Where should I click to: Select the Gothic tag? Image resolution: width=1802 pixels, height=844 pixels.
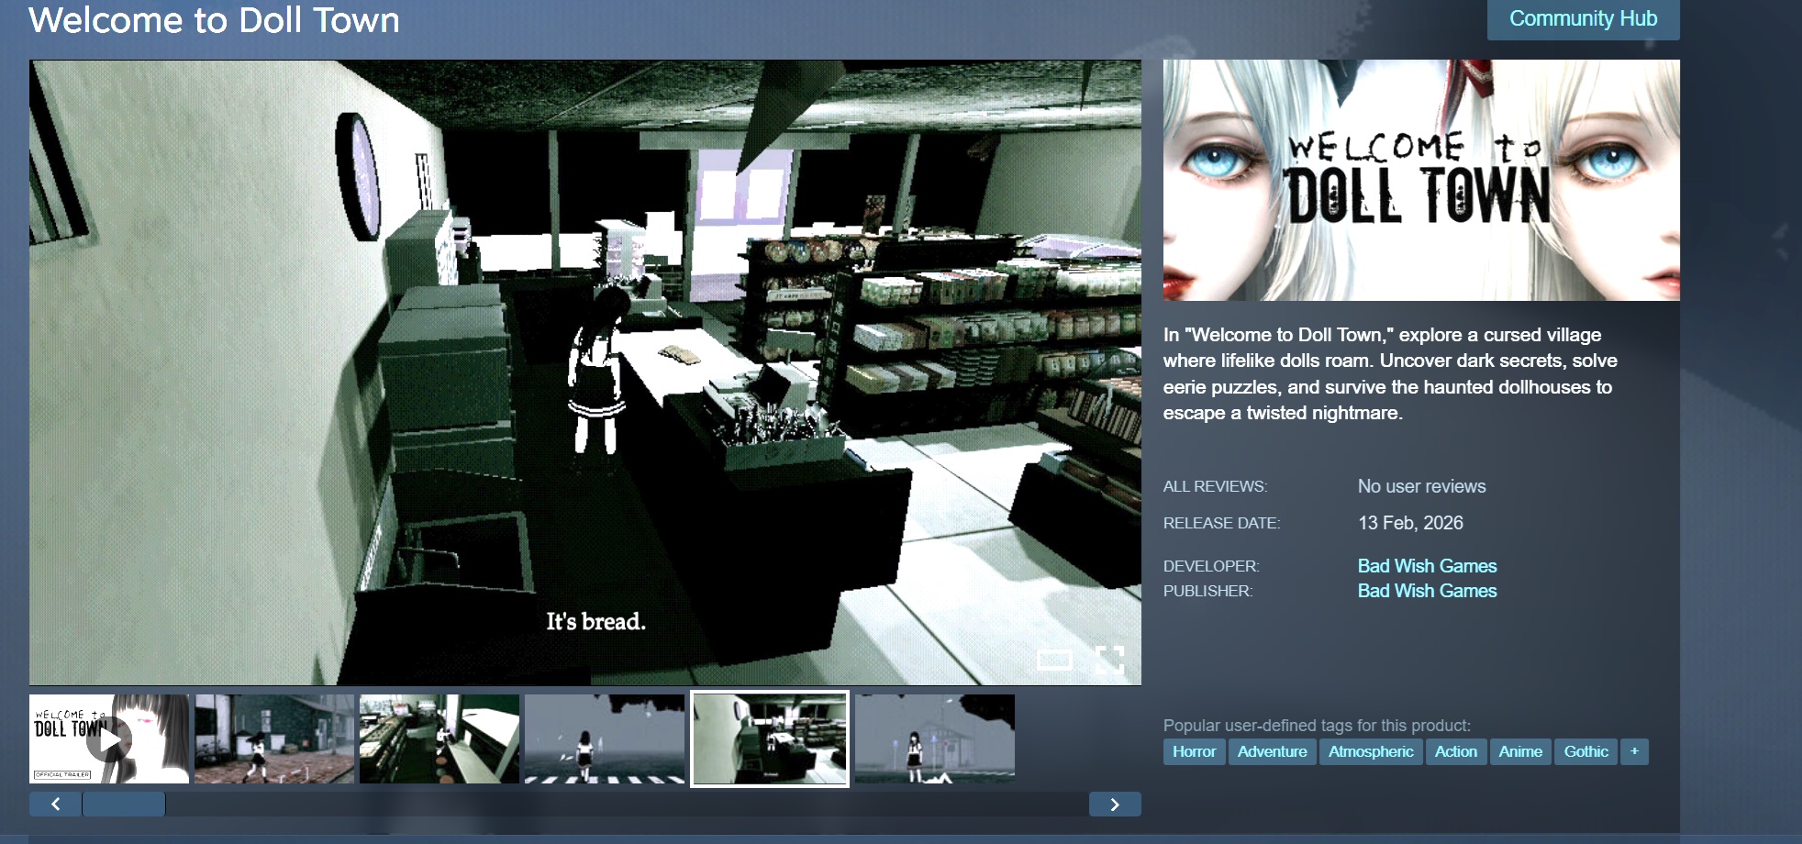1585,751
